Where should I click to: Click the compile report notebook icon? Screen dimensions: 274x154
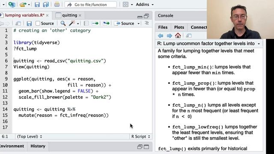[86, 24]
